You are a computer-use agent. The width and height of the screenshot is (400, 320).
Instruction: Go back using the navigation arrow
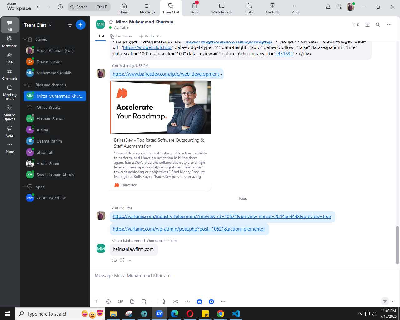click(38, 7)
